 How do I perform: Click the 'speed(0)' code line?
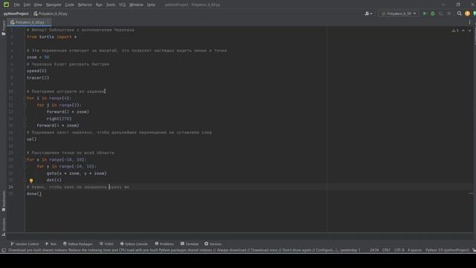pos(36,71)
